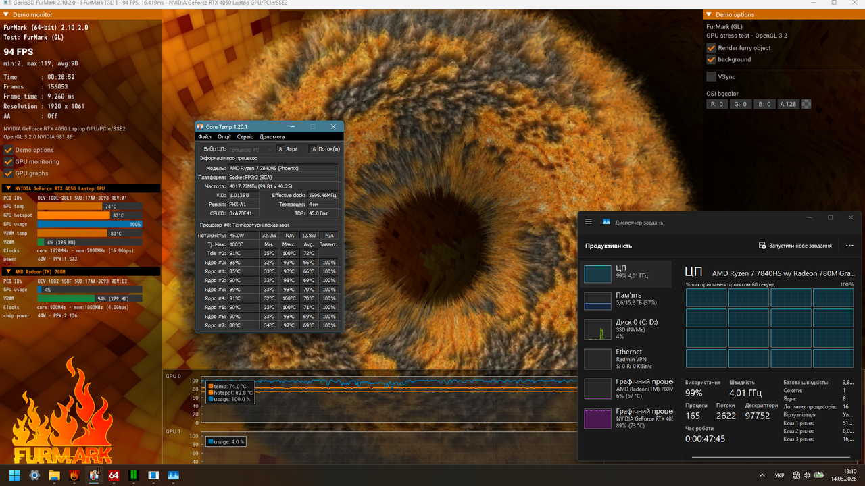Toggle the background checkbox in Demo options
The image size is (865, 486).
[711, 59]
